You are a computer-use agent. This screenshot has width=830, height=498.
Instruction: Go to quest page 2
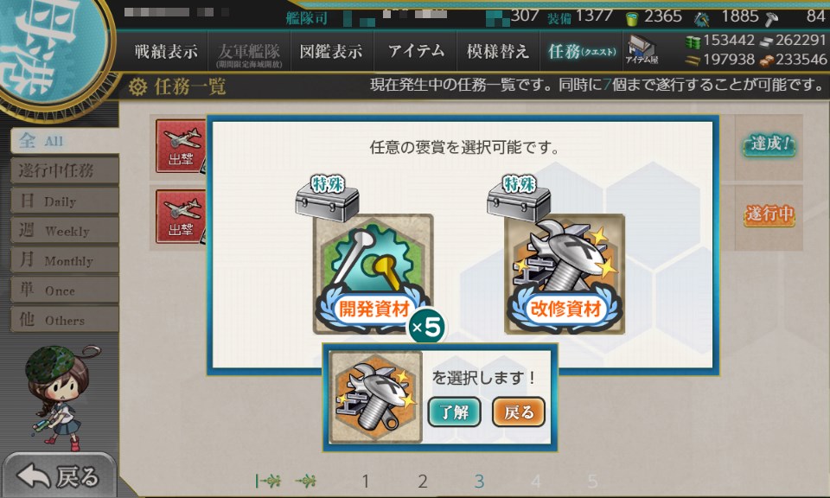pyautogui.click(x=423, y=481)
